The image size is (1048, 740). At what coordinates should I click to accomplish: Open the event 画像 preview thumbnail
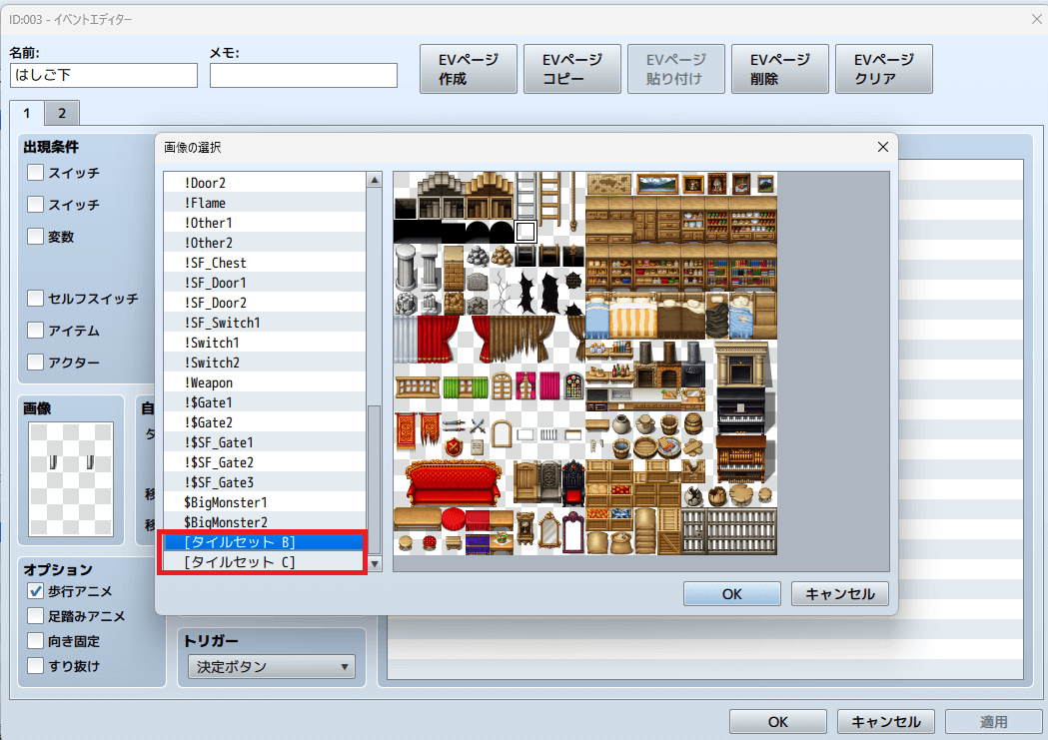(x=71, y=478)
